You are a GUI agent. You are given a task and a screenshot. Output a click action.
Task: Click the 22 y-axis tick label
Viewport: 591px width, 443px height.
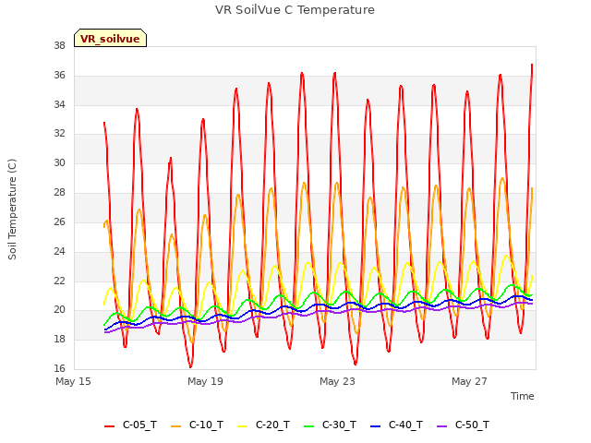point(59,281)
